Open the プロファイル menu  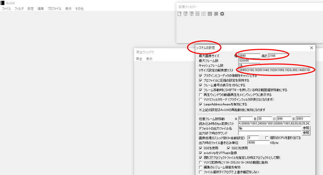pyautogui.click(x=54, y=9)
